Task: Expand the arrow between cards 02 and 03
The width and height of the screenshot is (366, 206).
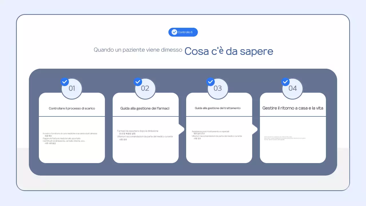Action: click(181, 129)
